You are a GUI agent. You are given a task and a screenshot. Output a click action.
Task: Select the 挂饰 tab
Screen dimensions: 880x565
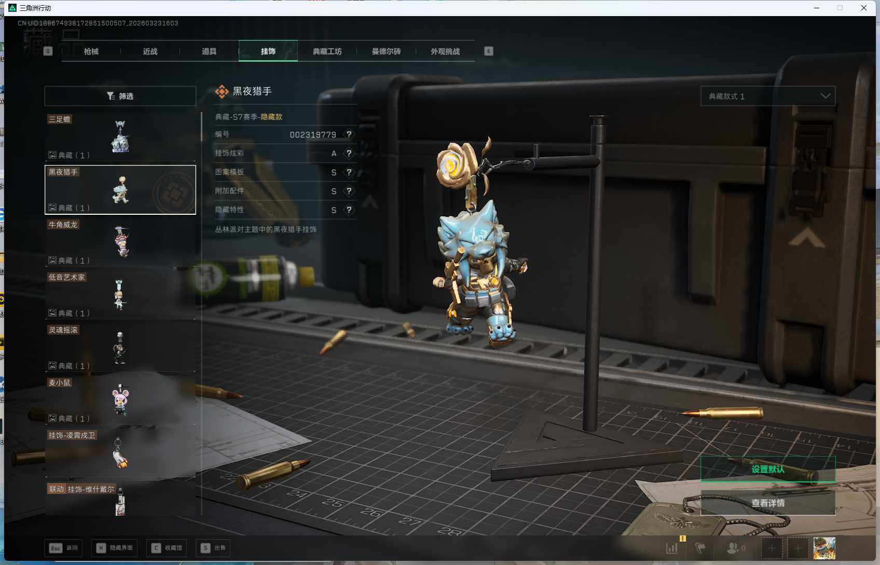[268, 51]
